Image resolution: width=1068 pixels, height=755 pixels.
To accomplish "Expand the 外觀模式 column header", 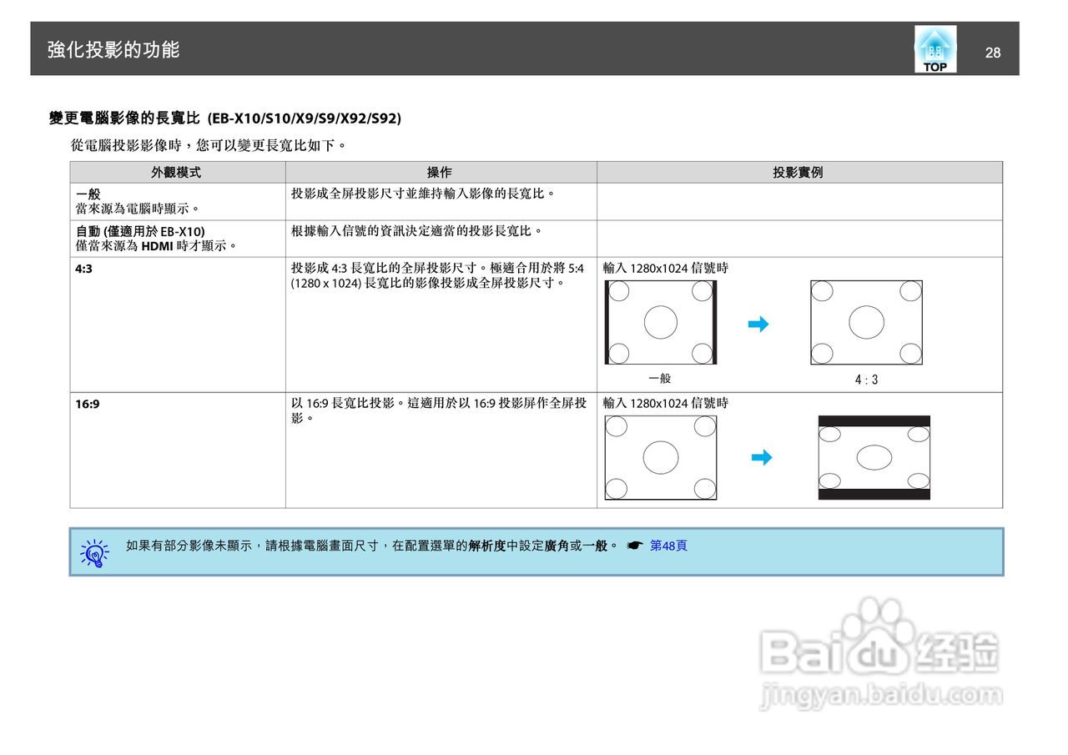I will tap(177, 172).
